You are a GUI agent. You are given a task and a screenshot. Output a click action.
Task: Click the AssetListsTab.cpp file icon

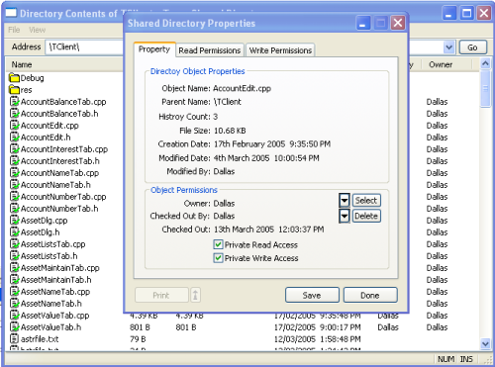pos(15,244)
